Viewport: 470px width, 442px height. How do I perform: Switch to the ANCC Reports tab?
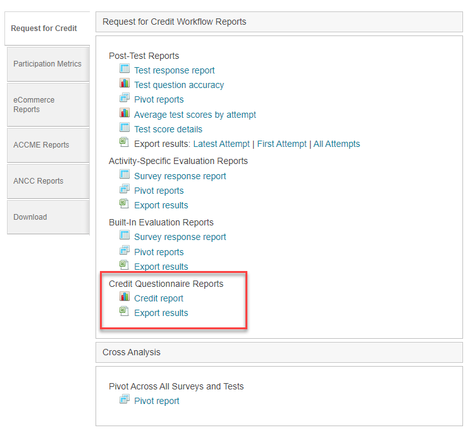(48, 181)
